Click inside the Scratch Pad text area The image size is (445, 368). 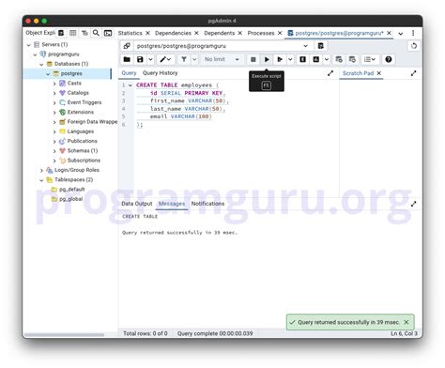pos(380,138)
